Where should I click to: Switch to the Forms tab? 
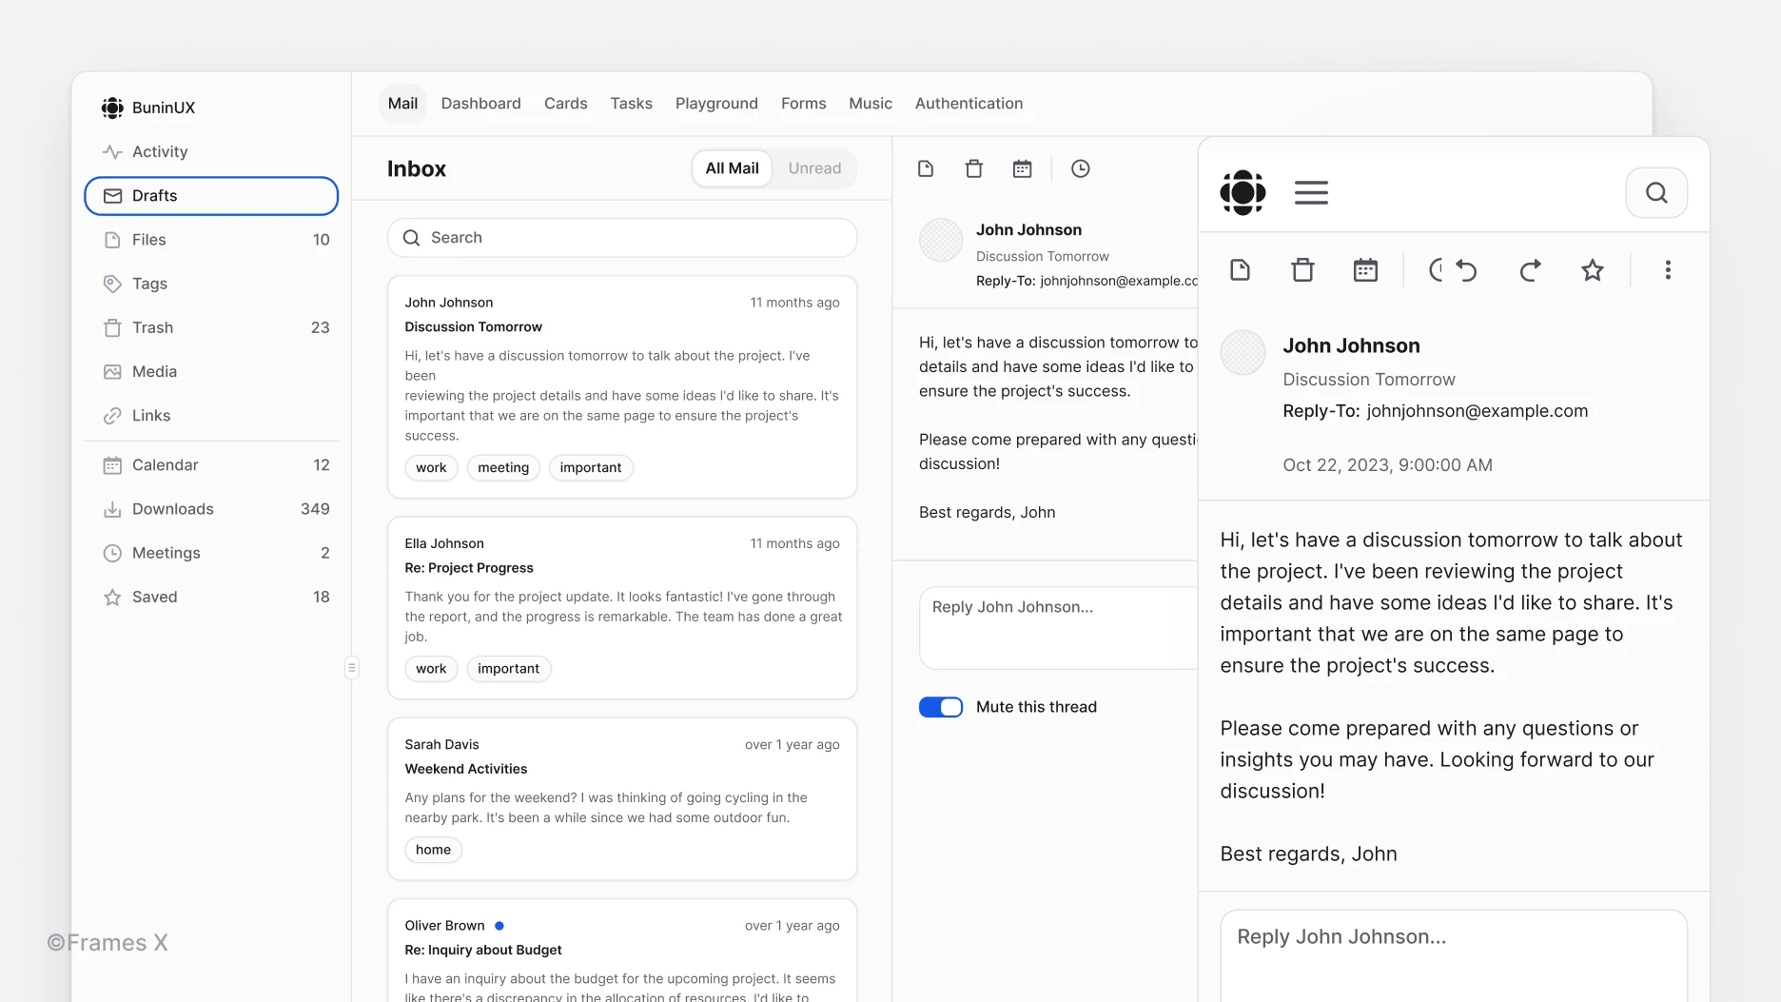coord(803,104)
